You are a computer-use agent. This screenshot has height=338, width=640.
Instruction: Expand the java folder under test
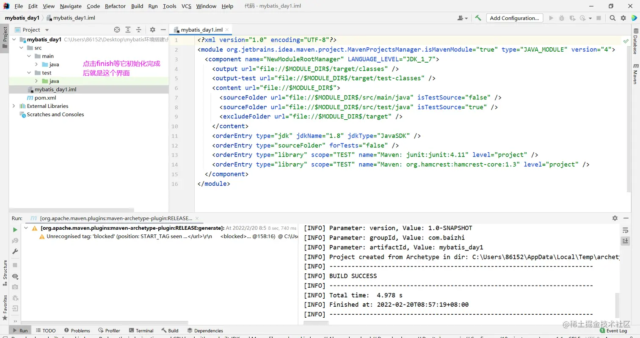[x=37, y=81]
